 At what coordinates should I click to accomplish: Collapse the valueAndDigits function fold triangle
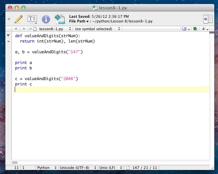8,36
